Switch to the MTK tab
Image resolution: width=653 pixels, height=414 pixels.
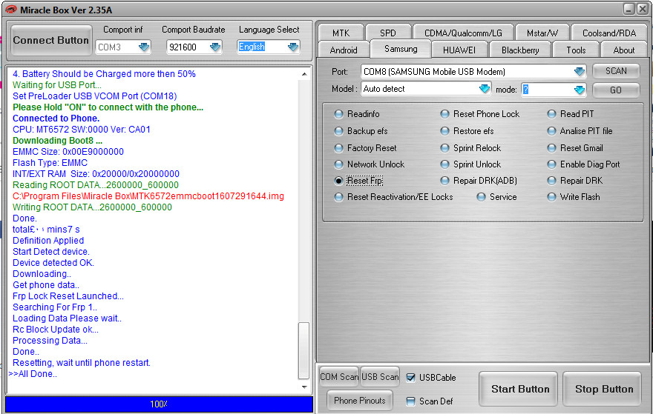point(341,33)
